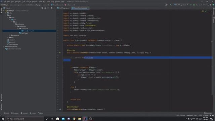Open the File menu
This screenshot has height=121, width=215.
(5, 2)
